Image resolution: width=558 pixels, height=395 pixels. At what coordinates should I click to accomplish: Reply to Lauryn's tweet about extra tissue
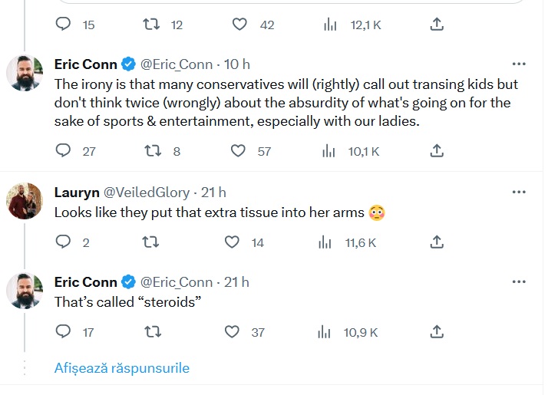point(64,242)
